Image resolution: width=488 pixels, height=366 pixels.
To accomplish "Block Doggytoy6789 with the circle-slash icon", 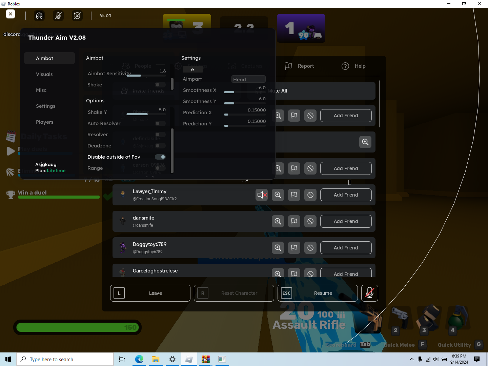I will (x=310, y=248).
